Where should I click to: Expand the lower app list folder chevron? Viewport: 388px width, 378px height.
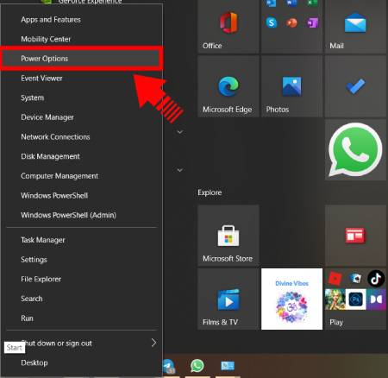tap(180, 170)
